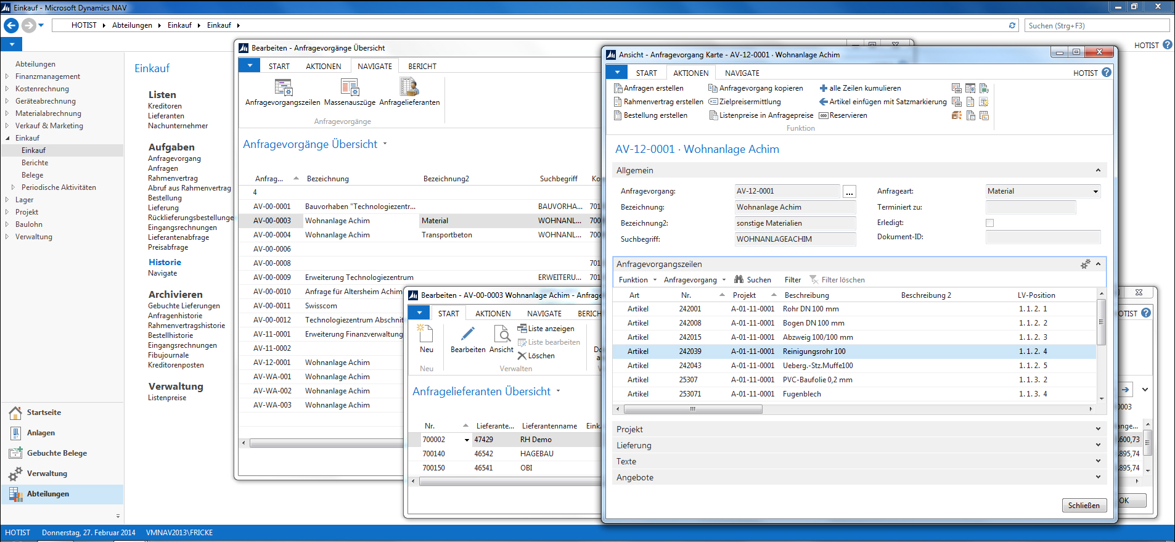Click horizontal scrollbar in Anfragelieferanten window
The image size is (1175, 542).
coord(510,482)
